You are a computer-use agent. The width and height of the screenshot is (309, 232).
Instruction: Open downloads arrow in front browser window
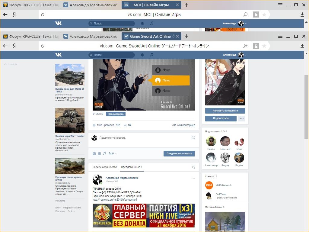(302, 46)
